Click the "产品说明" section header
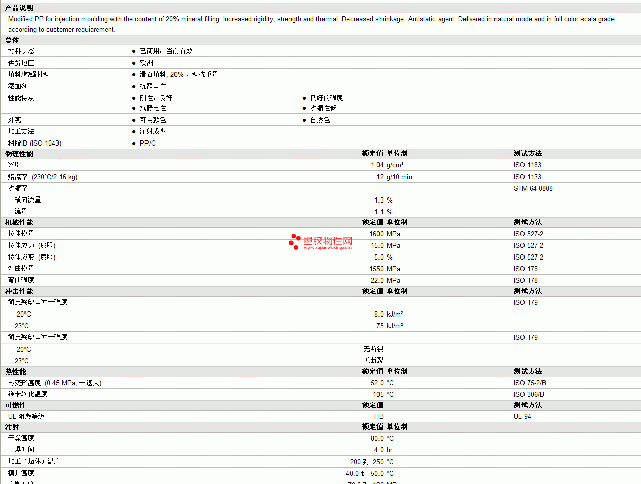Viewport: 641px width, 484px height. click(x=19, y=8)
